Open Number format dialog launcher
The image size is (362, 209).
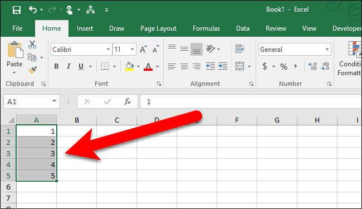coord(329,84)
